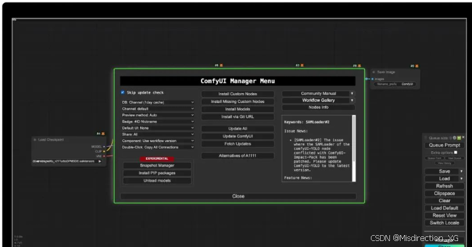Click the Load Default button
The height and width of the screenshot is (247, 472).
(x=444, y=208)
